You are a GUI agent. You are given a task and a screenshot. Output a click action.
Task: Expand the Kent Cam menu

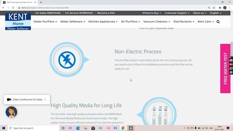(x=205, y=22)
